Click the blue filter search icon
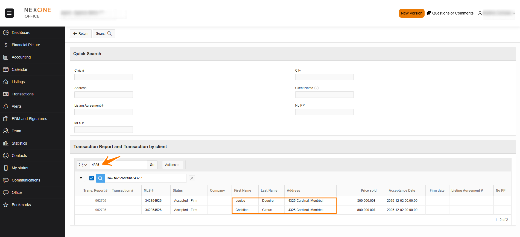 tap(100, 178)
